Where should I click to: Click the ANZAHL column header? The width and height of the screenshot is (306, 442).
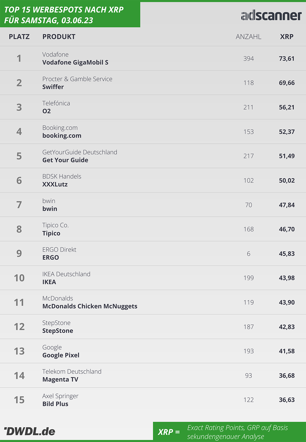pos(248,37)
